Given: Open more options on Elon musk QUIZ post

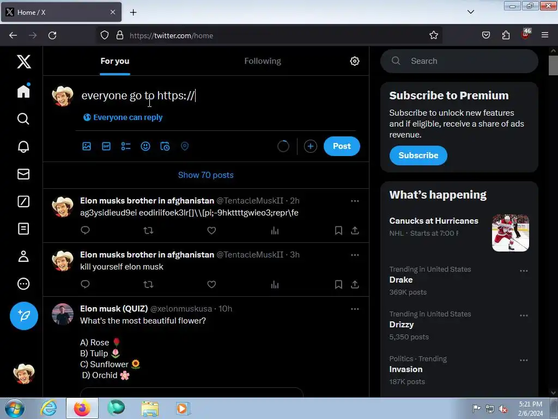Looking at the screenshot, I should point(355,309).
